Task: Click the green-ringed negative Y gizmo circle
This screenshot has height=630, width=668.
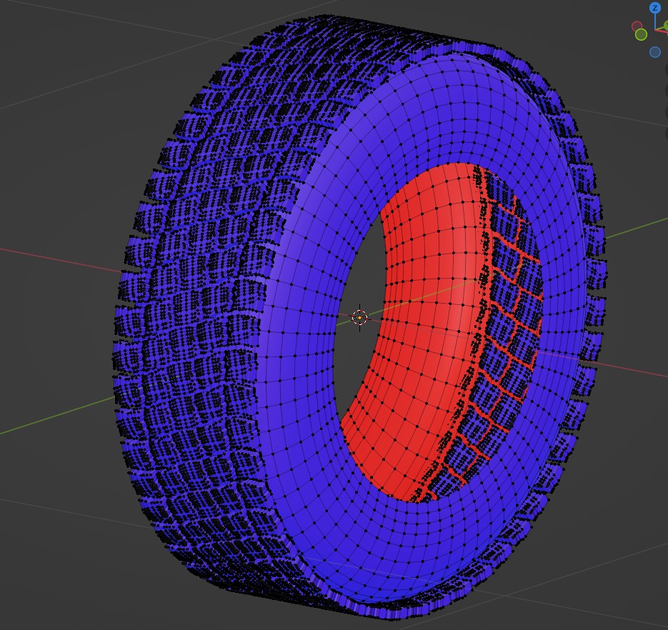Action: pyautogui.click(x=641, y=34)
